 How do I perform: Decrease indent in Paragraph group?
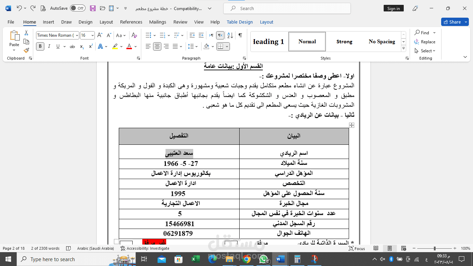click(192, 35)
